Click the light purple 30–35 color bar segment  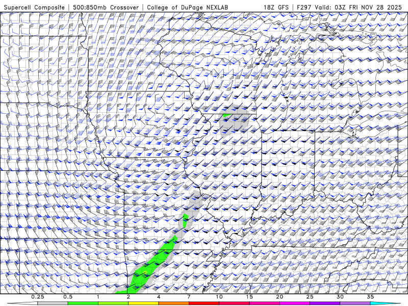point(355,303)
